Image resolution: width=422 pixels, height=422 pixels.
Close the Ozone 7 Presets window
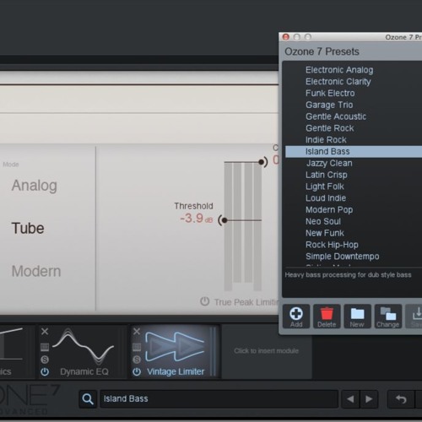(x=286, y=37)
